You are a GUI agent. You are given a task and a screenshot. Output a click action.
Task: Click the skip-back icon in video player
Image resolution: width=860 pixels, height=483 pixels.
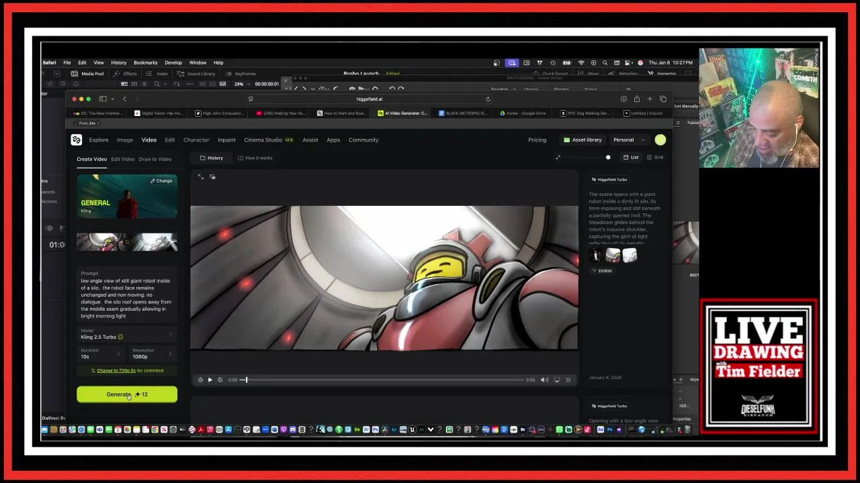(200, 380)
